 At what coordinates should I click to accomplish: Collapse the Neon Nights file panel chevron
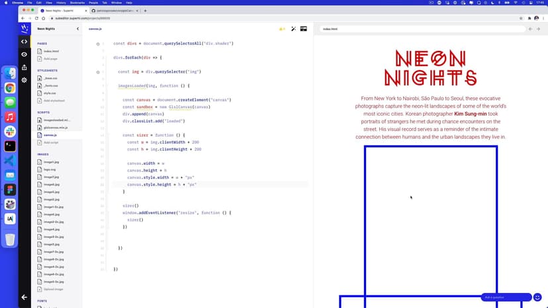(x=77, y=29)
